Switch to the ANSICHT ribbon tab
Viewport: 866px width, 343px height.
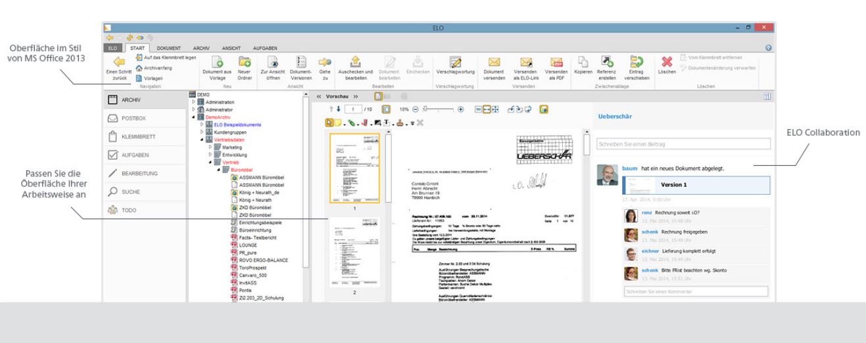tap(231, 49)
